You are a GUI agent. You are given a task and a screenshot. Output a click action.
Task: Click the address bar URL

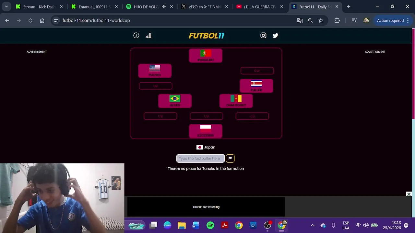click(96, 20)
